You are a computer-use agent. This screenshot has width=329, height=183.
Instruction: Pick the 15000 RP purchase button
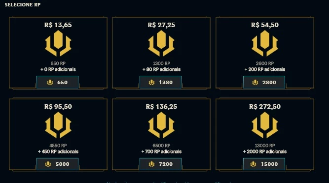[x=264, y=164]
